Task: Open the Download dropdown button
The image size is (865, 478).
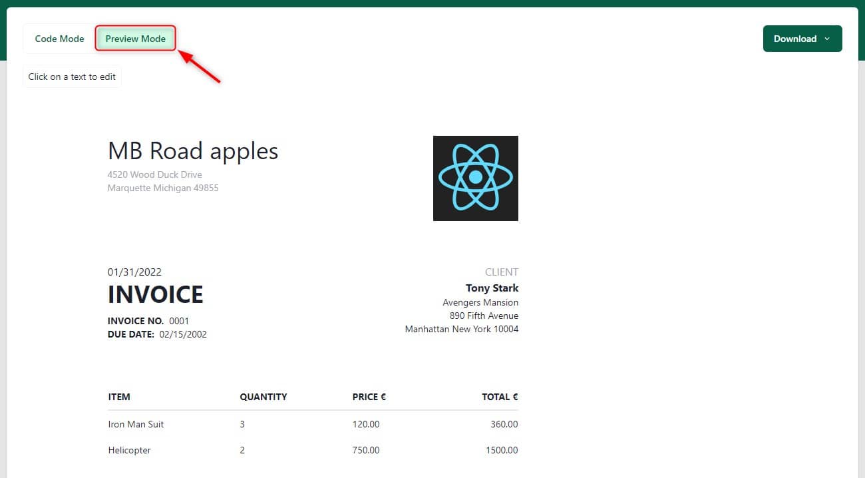Action: (802, 39)
